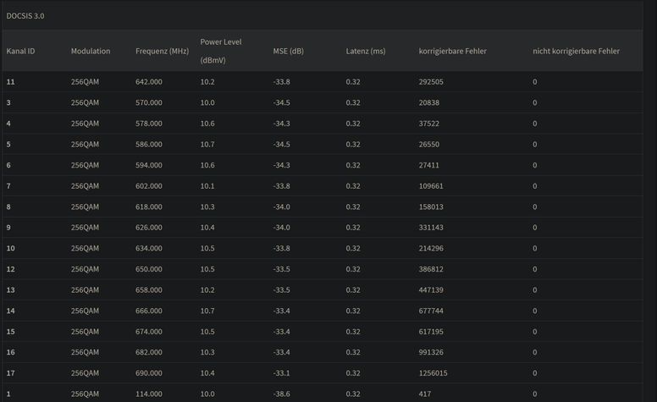Click the Latenz (ms) column header
This screenshot has height=402, width=657.
click(366, 52)
